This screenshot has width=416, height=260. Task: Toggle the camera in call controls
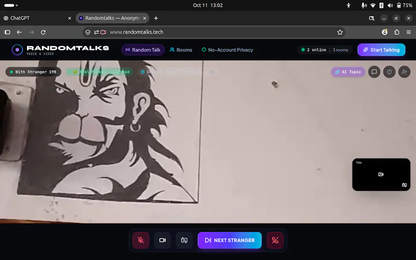point(163,240)
